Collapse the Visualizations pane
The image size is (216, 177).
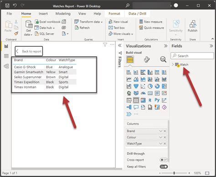166,46
